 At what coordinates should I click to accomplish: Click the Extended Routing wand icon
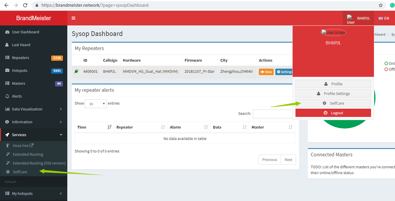pyautogui.click(x=8, y=154)
